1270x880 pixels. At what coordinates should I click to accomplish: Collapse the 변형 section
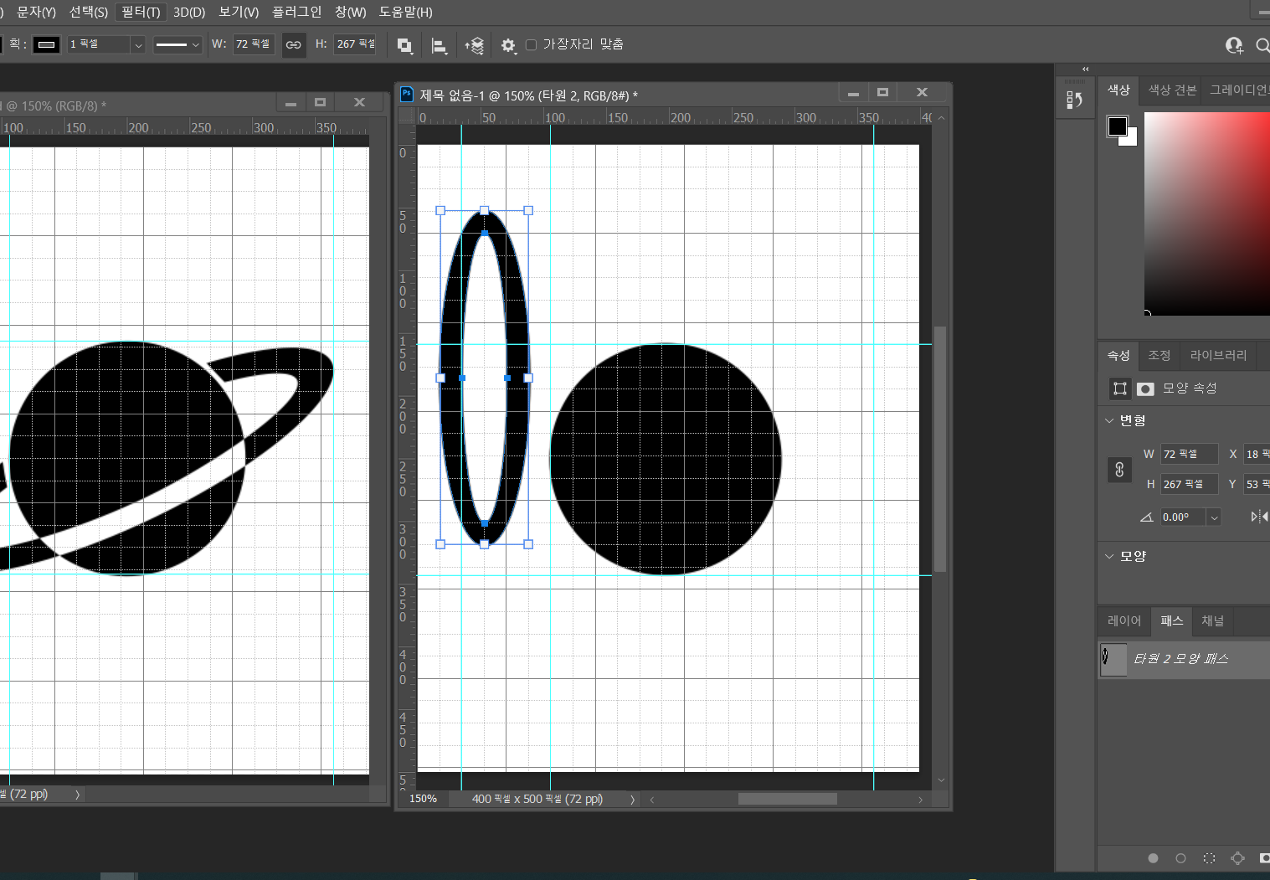1109,420
